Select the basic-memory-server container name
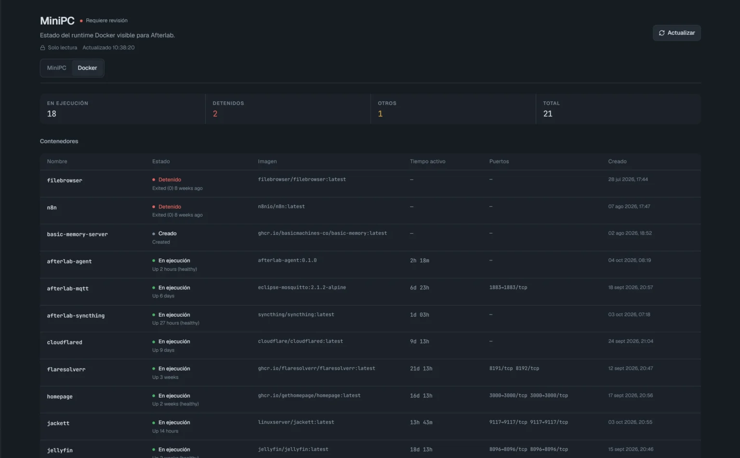The image size is (740, 458). click(x=77, y=235)
